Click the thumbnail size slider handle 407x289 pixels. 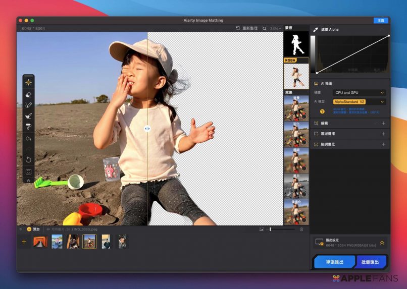click(x=270, y=229)
